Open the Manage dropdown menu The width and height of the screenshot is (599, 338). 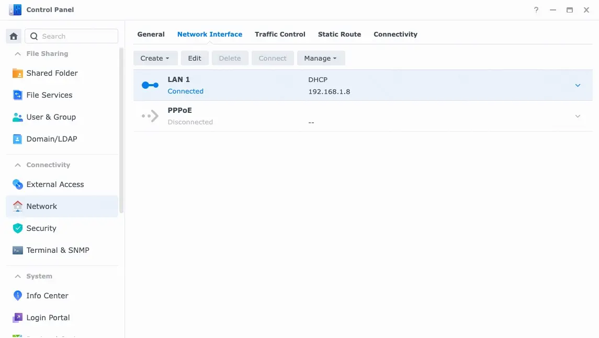point(320,58)
